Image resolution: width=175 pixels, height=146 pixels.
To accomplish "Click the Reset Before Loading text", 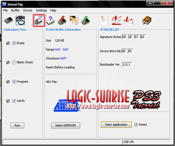I will click(x=60, y=67).
